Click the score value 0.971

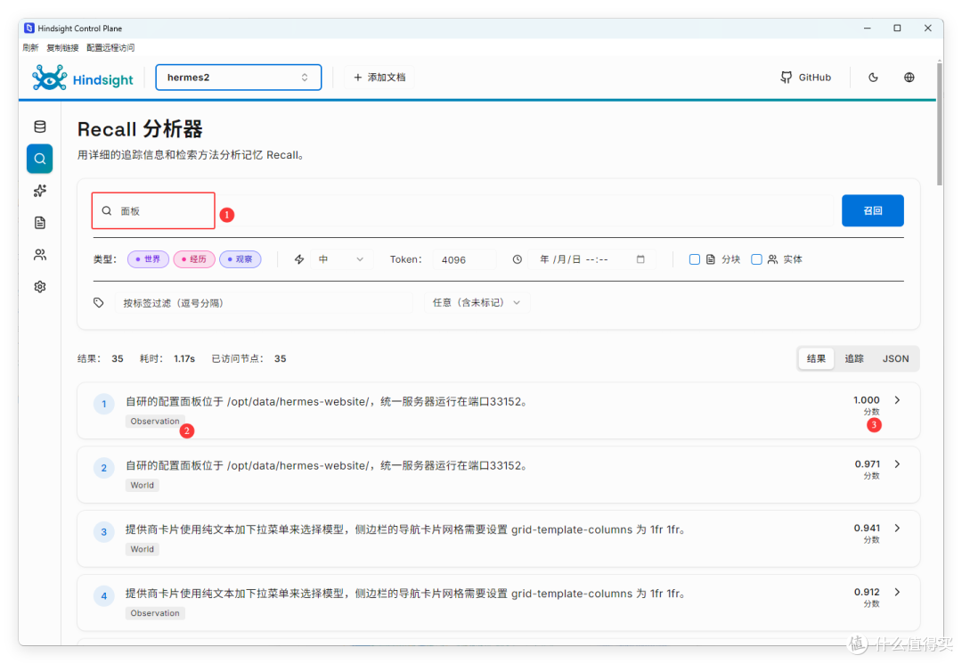(x=867, y=464)
